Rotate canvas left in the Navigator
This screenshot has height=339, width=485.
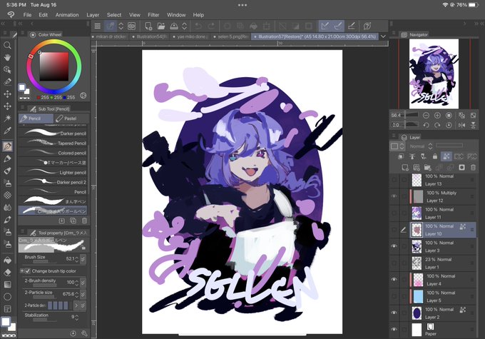[x=426, y=125]
